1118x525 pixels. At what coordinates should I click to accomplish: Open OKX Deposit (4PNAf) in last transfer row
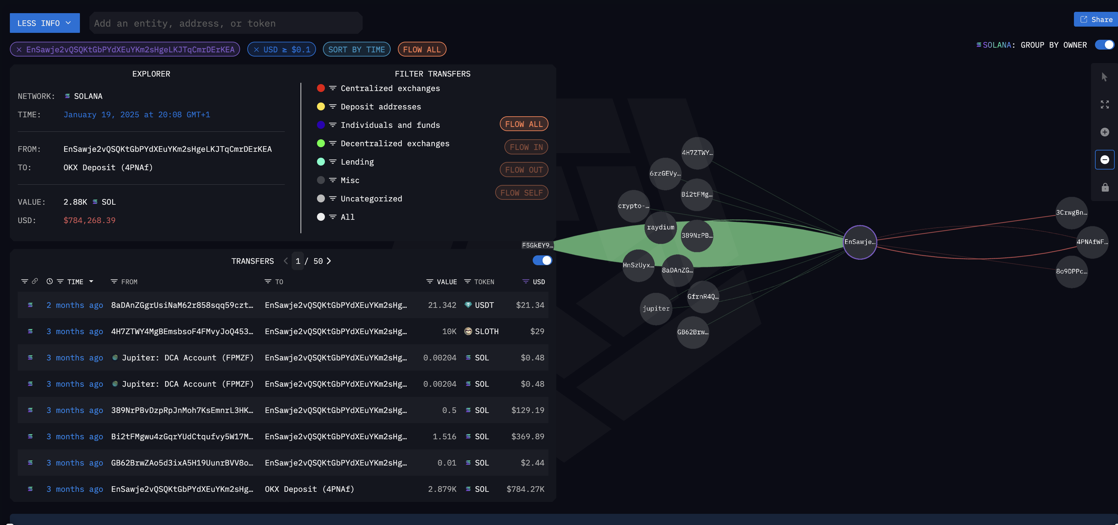pyautogui.click(x=309, y=489)
